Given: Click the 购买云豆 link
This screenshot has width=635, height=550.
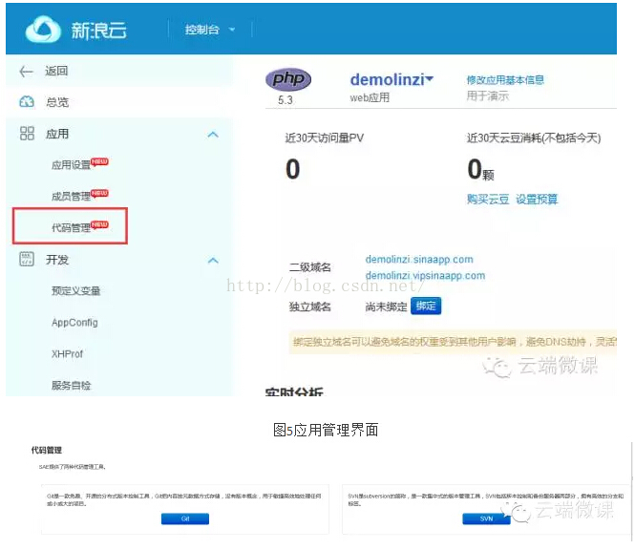Looking at the screenshot, I should [x=488, y=200].
